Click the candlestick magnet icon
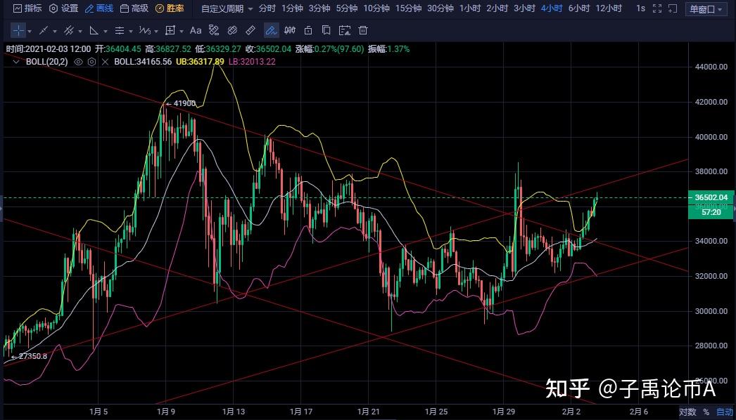This screenshot has height=420, width=736. coord(290,30)
